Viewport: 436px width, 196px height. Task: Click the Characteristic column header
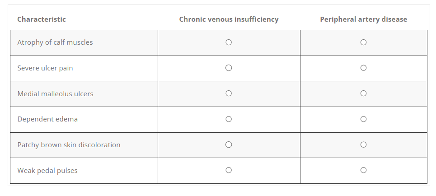42,19
